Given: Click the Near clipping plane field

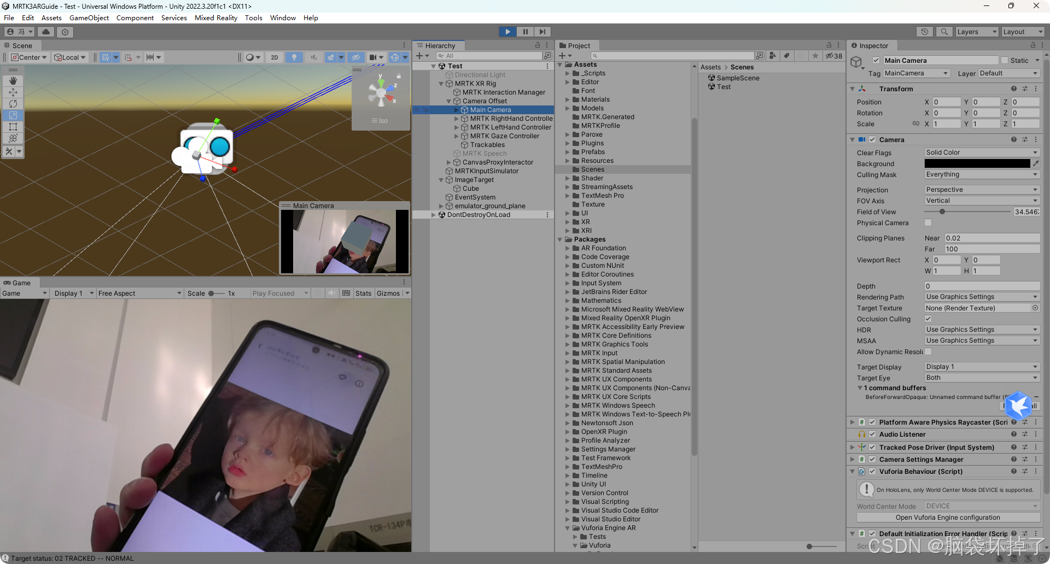Looking at the screenshot, I should point(992,238).
